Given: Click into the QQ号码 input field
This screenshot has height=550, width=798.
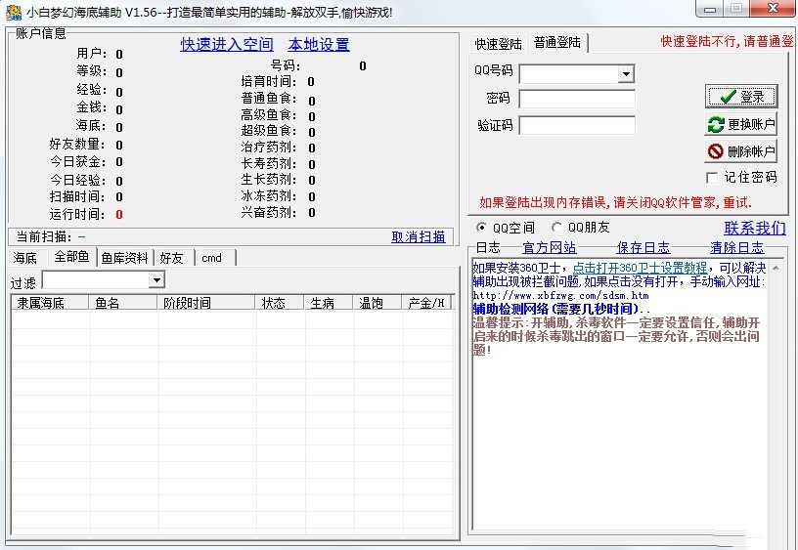Looking at the screenshot, I should click(569, 74).
